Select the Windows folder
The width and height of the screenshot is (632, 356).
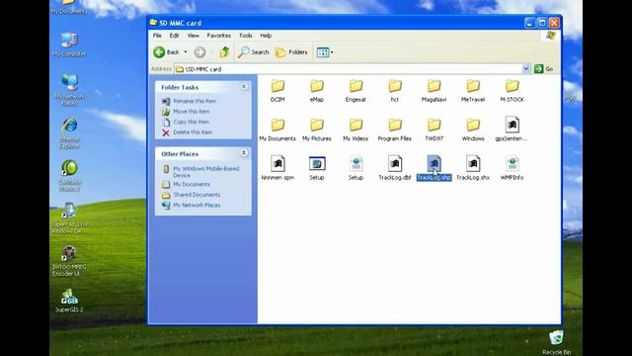coord(473,130)
